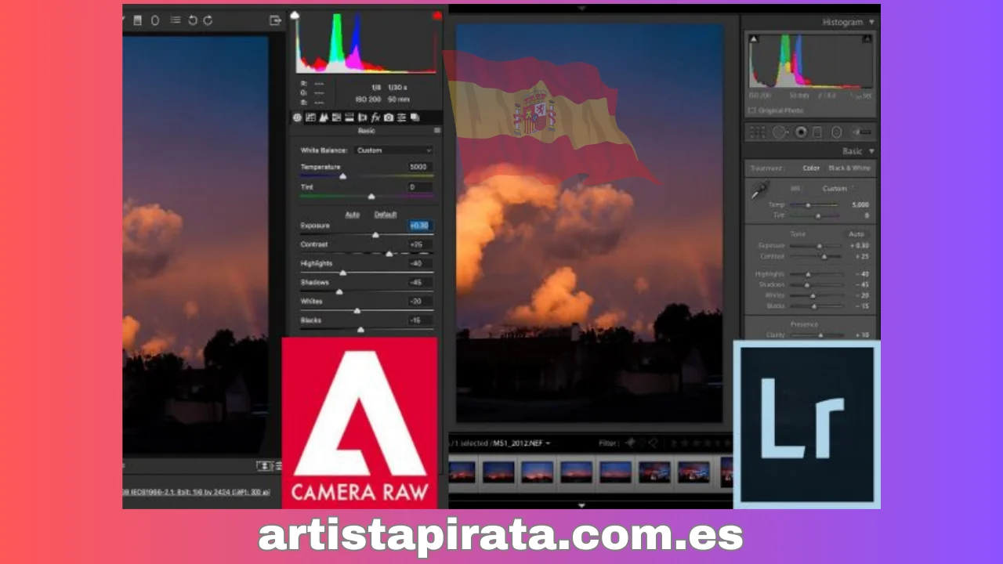The image size is (1003, 564).
Task: Click the Temperature slider in Camera Raw
Action: (366, 176)
